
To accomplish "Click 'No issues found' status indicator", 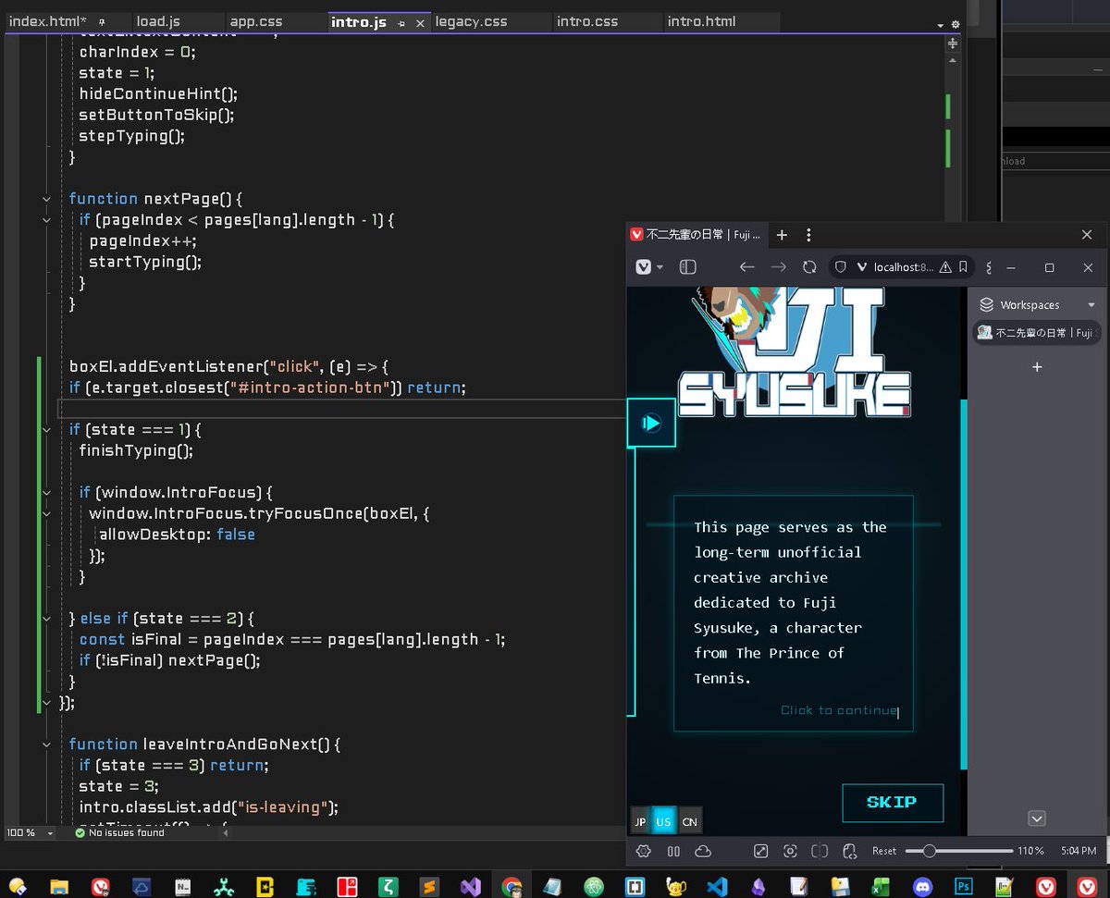I will click(118, 832).
